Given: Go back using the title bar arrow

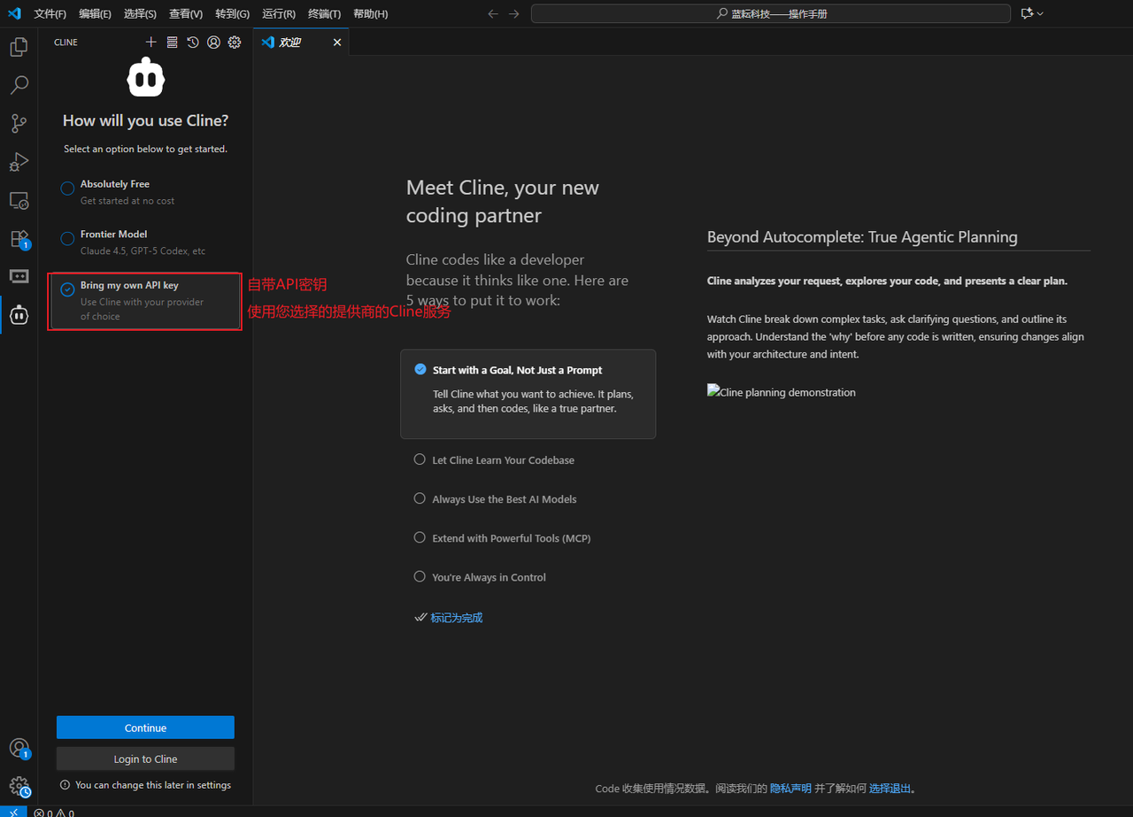Looking at the screenshot, I should pyautogui.click(x=493, y=13).
